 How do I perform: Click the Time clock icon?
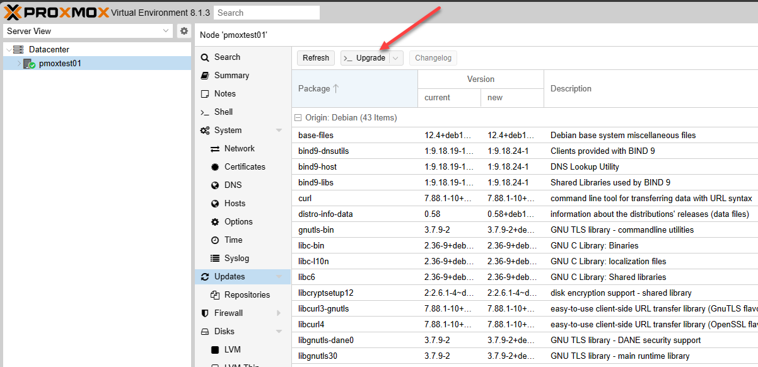coord(215,240)
